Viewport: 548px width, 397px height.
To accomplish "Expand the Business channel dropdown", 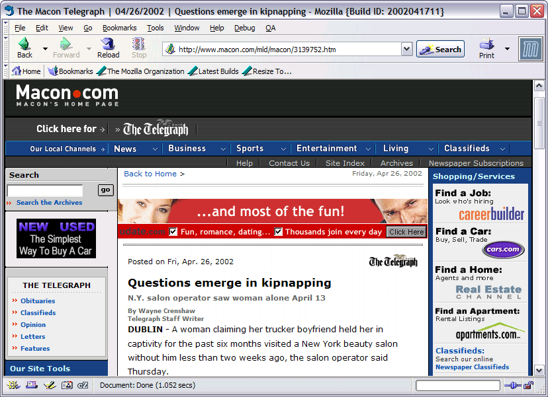I will (223, 149).
